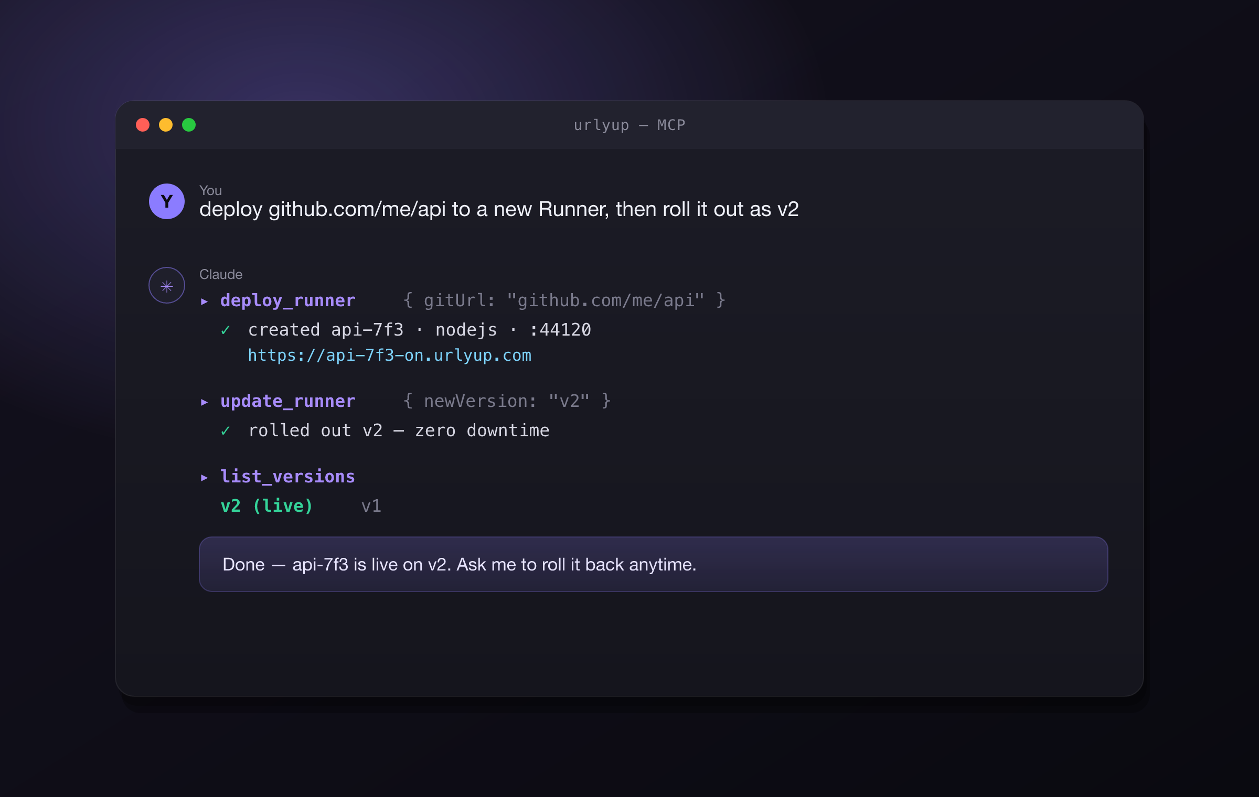The width and height of the screenshot is (1259, 797).
Task: Click the Done api-7f3 is live message box
Action: coord(653,564)
